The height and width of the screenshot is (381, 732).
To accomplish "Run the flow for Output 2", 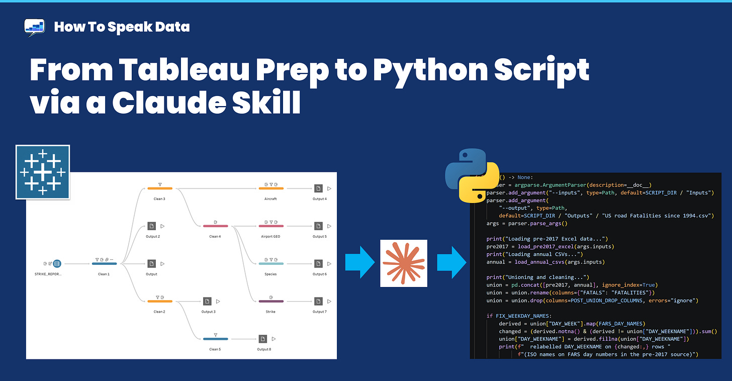I will click(162, 226).
